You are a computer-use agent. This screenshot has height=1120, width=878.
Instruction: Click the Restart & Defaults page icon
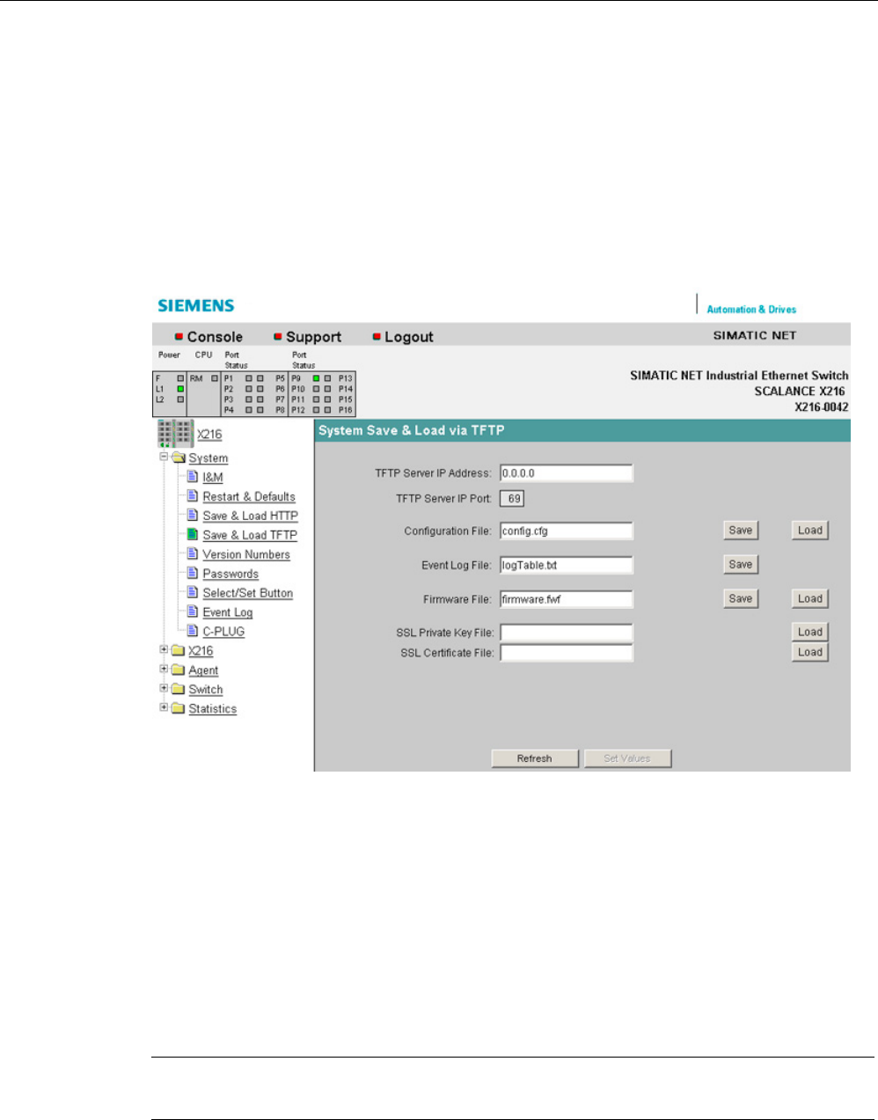coord(193,495)
